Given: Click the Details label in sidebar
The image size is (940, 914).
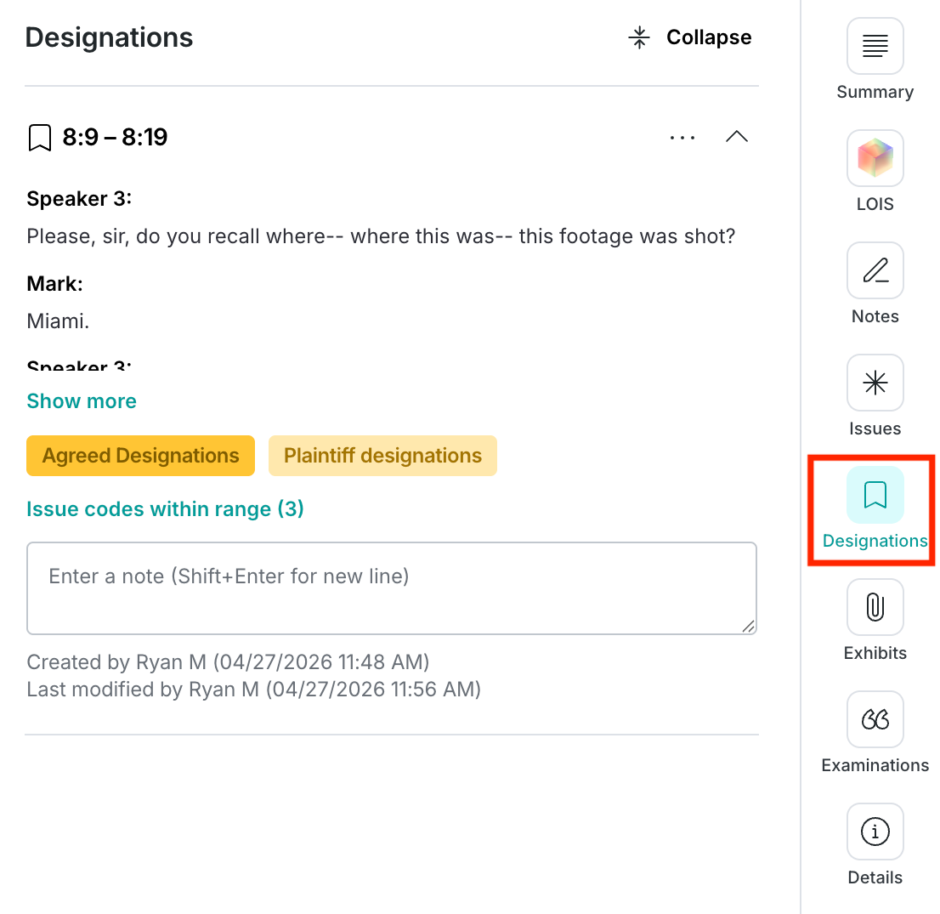Looking at the screenshot, I should click(x=875, y=877).
